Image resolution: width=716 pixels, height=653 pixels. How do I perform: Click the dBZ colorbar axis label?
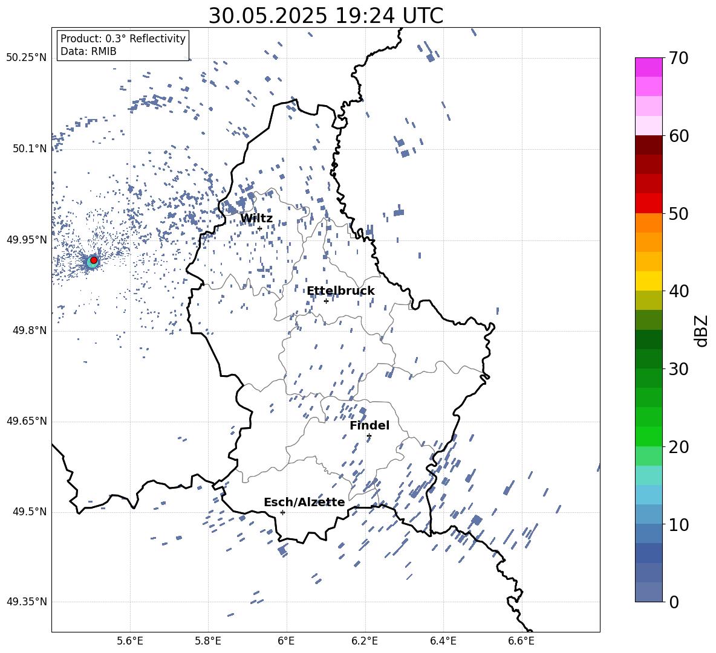tap(702, 330)
